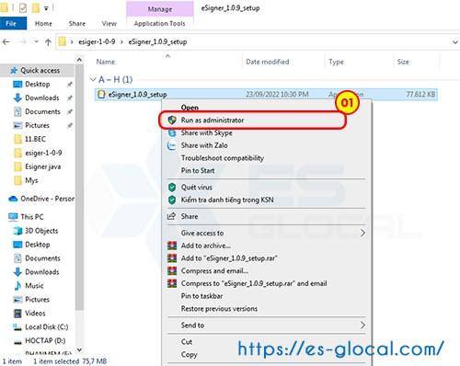460x366 pixels.
Task: Sort by the Name column header
Action: coord(106,62)
